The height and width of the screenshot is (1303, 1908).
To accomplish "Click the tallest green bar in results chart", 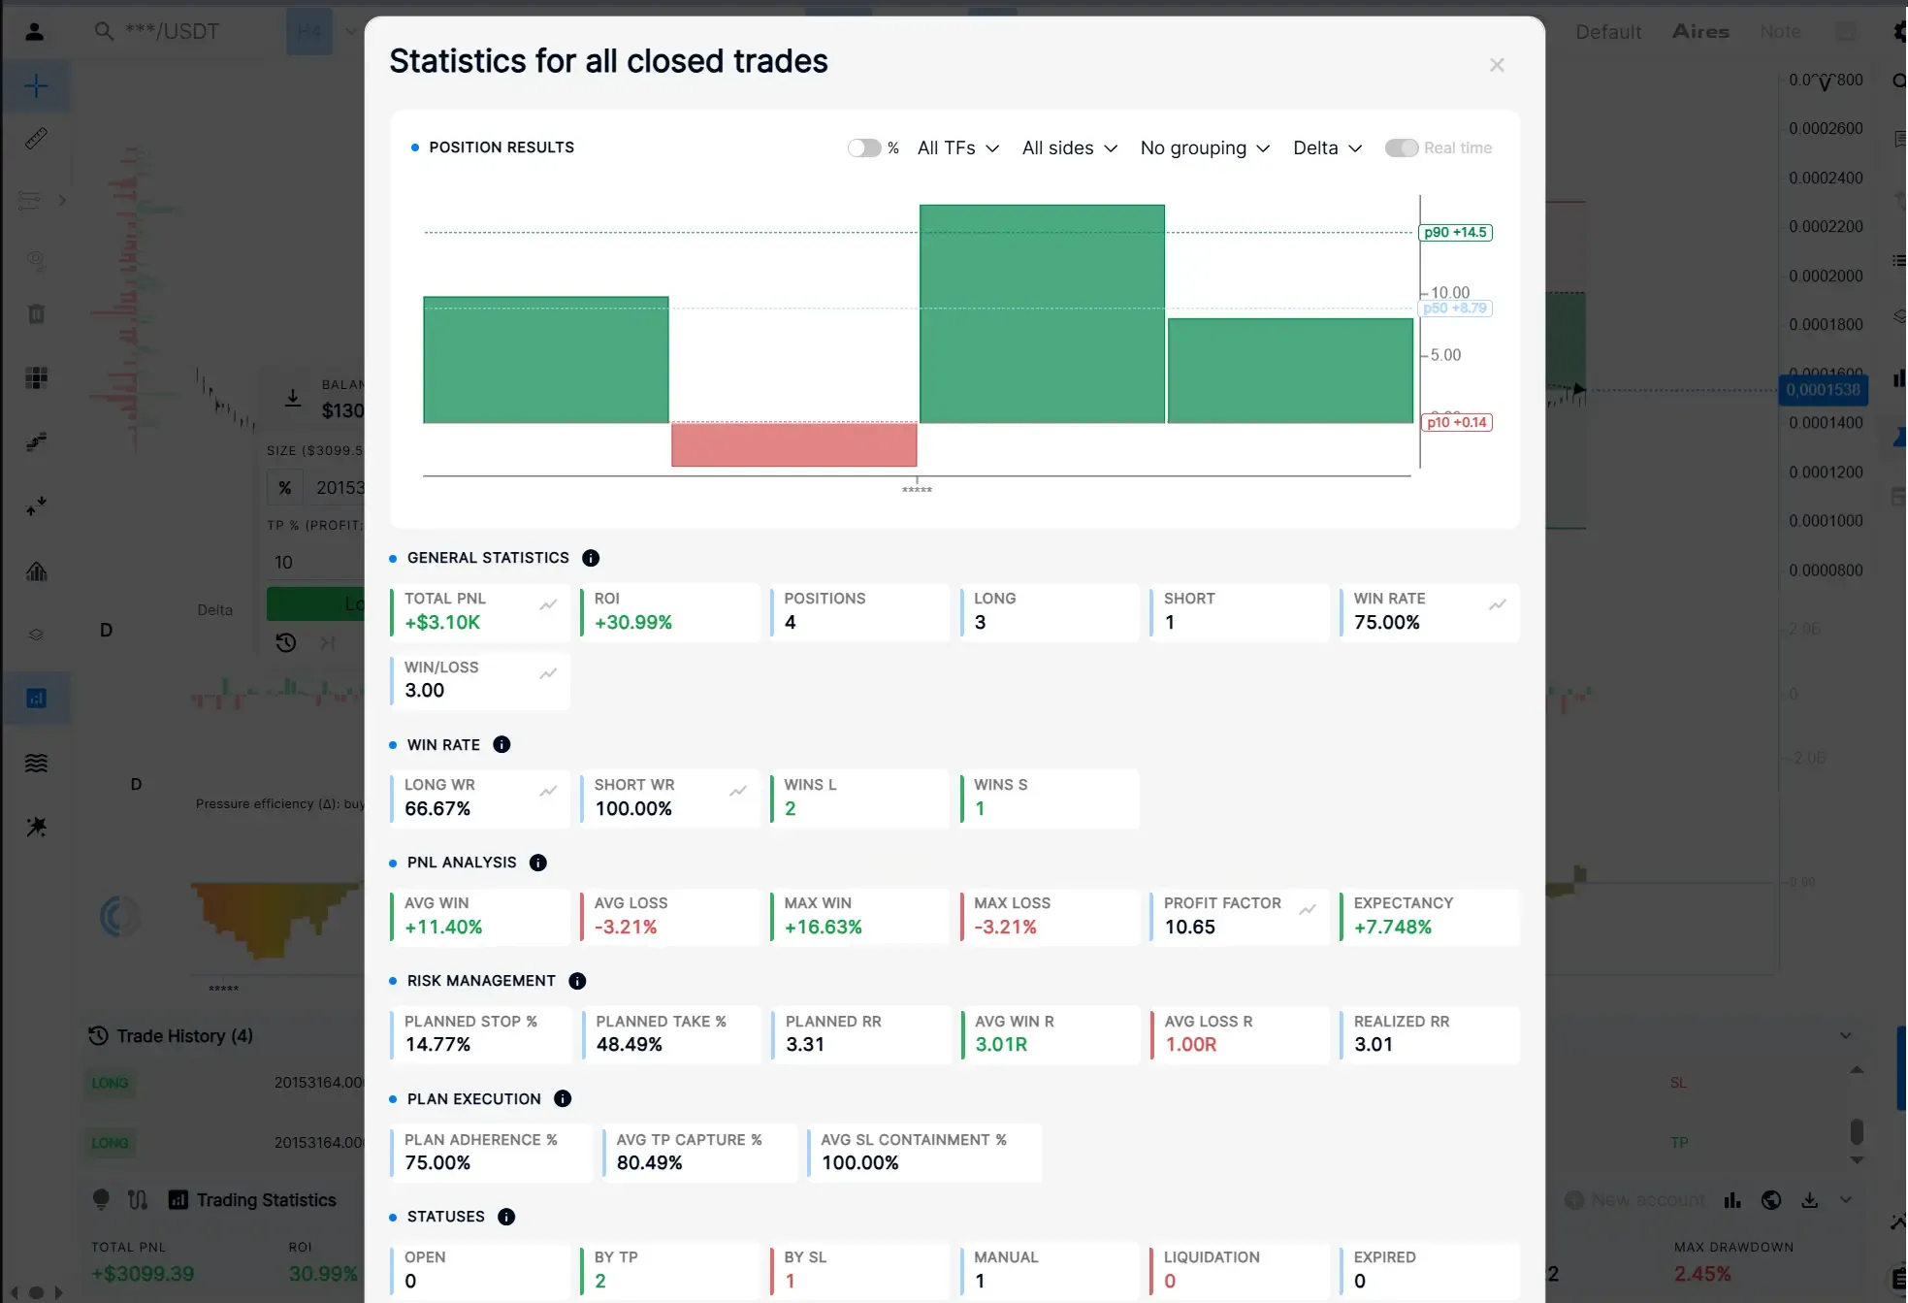I will click(1042, 313).
